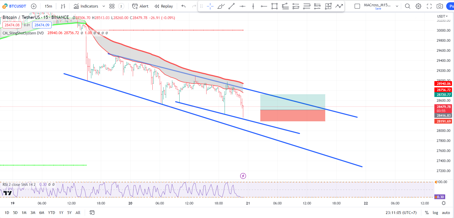Click the 28191.69 price scale label
454x218 pixels.
click(x=443, y=121)
